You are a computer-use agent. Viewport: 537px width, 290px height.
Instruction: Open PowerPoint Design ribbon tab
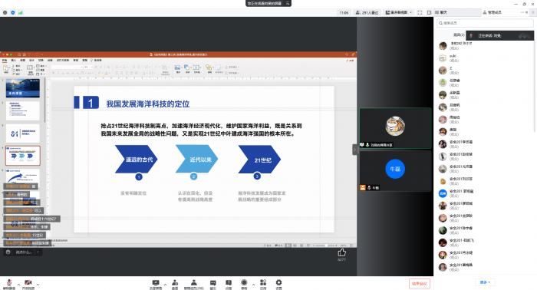(x=31, y=61)
